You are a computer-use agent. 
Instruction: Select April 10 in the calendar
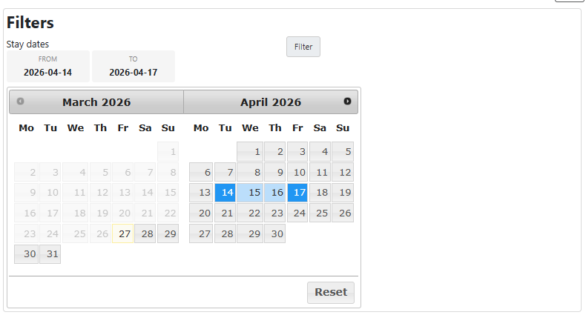(297, 173)
